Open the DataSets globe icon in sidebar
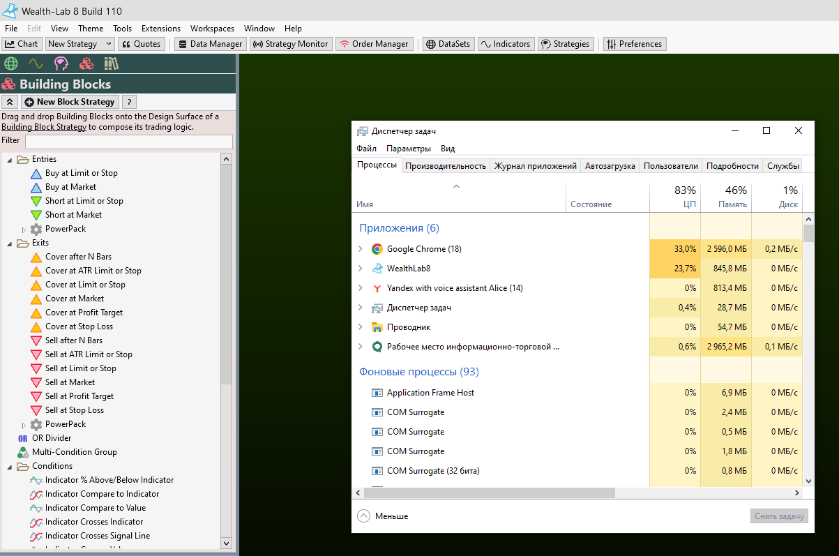Image resolution: width=839 pixels, height=556 pixels. (x=10, y=64)
